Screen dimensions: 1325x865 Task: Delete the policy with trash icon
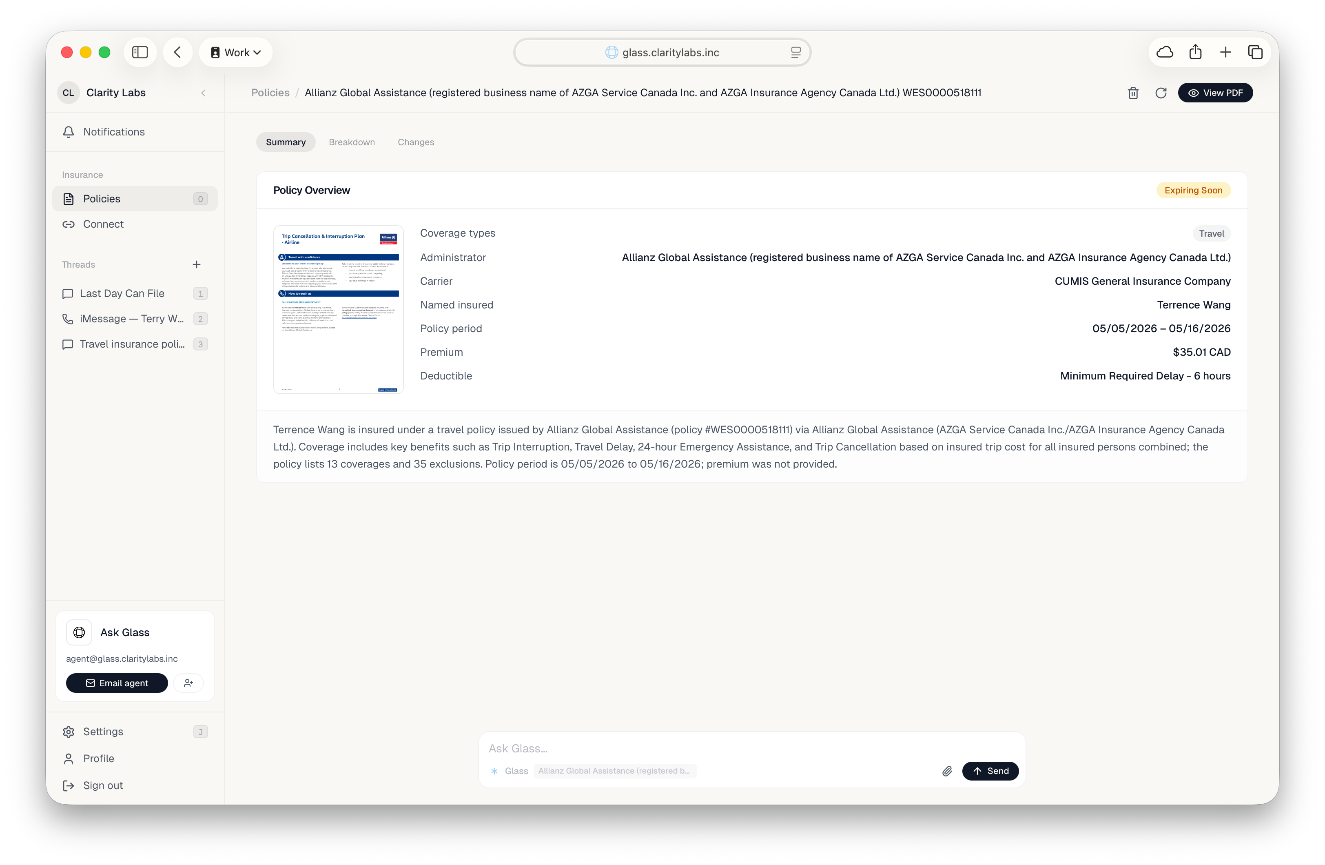pyautogui.click(x=1133, y=93)
